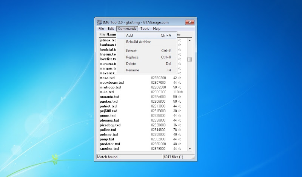Select pizzaboy.txd in file list
The image size is (302, 177).
(110, 125)
